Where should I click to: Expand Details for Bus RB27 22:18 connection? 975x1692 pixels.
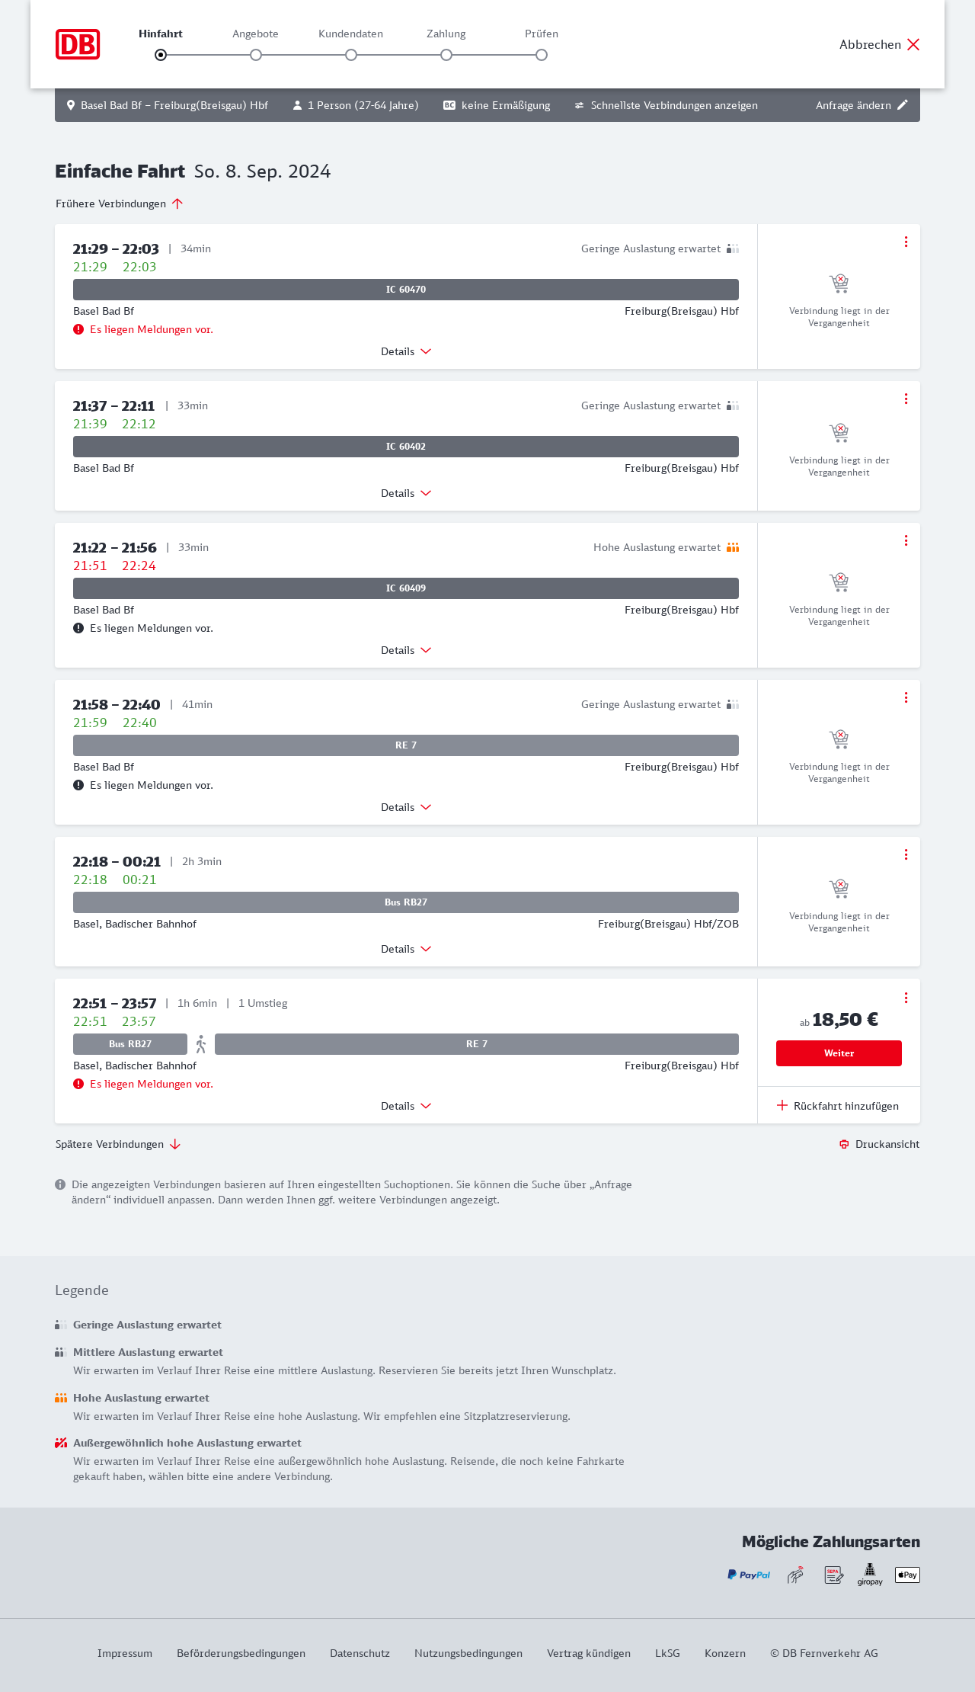406,949
